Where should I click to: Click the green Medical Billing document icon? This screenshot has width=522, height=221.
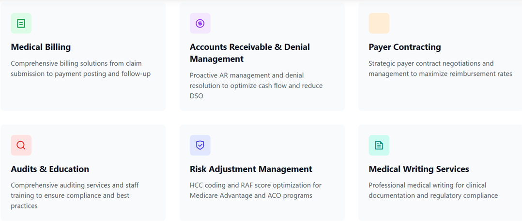(21, 23)
